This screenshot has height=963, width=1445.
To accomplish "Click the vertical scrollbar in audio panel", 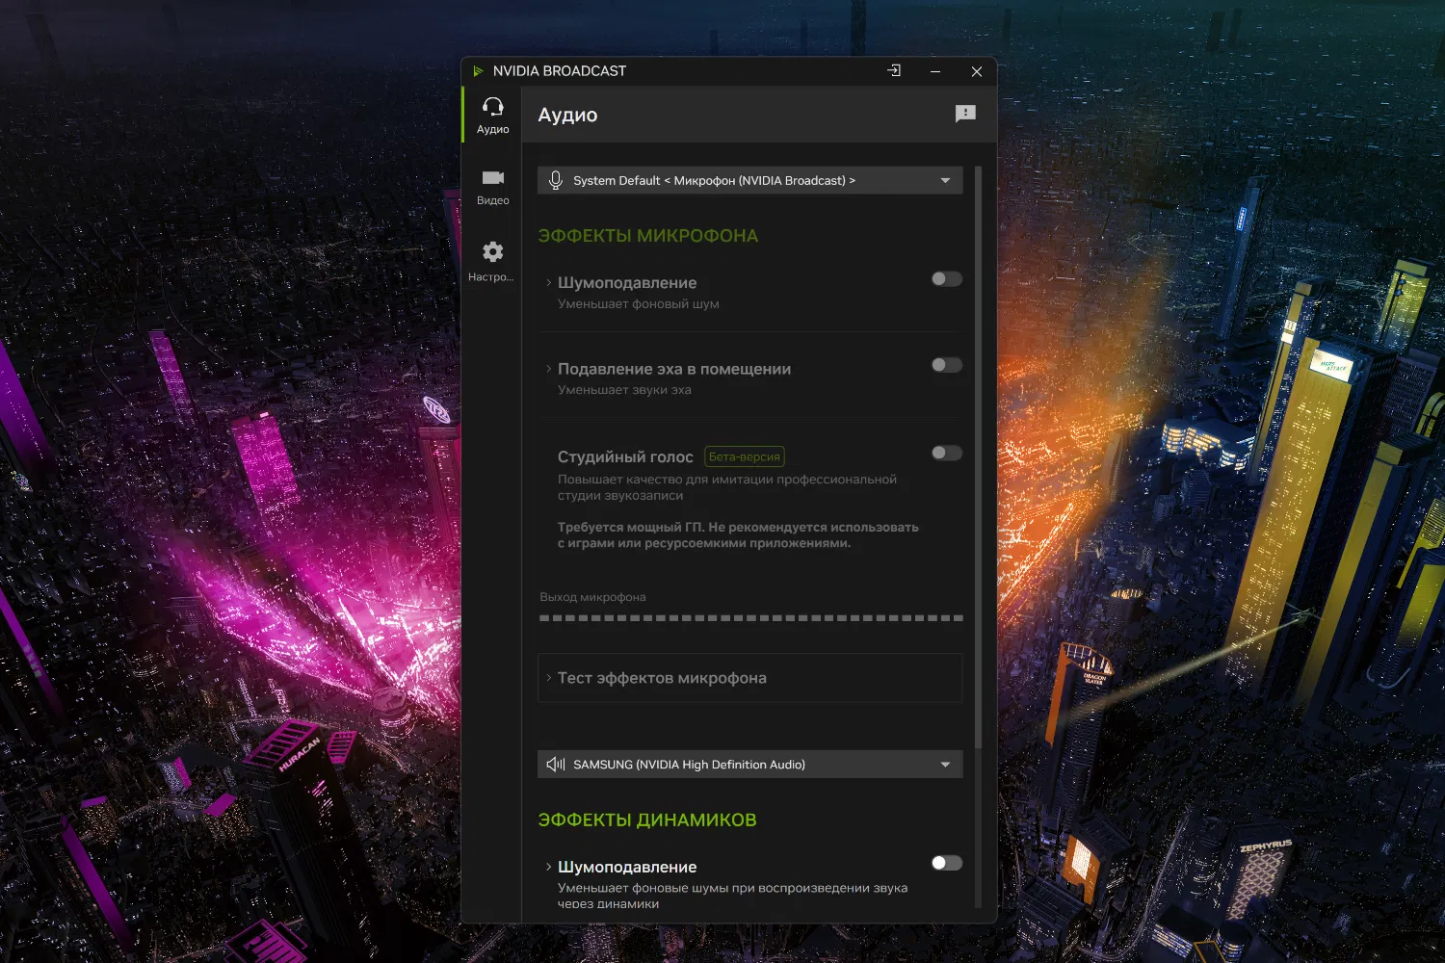I will click(979, 457).
